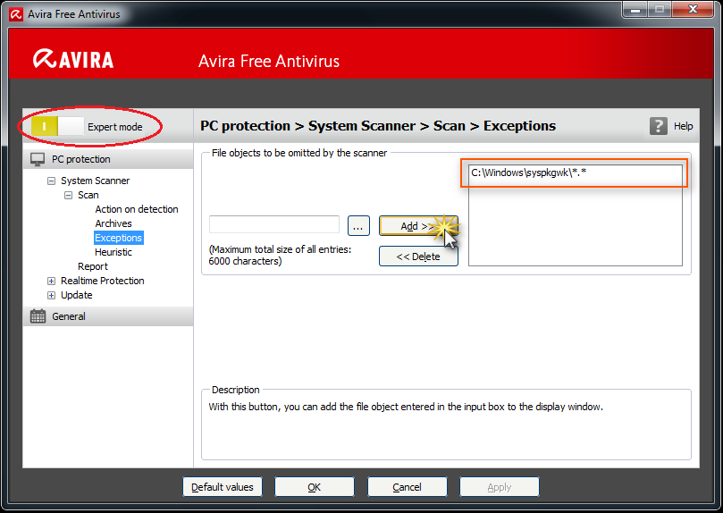Screen dimensions: 723x513
Task: Select PC protection monitor icon
Action: coord(38,159)
